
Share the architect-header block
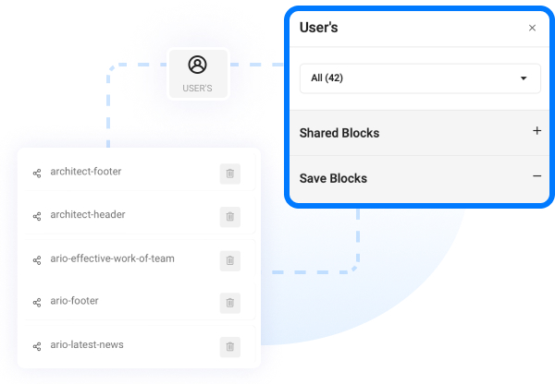(37, 216)
